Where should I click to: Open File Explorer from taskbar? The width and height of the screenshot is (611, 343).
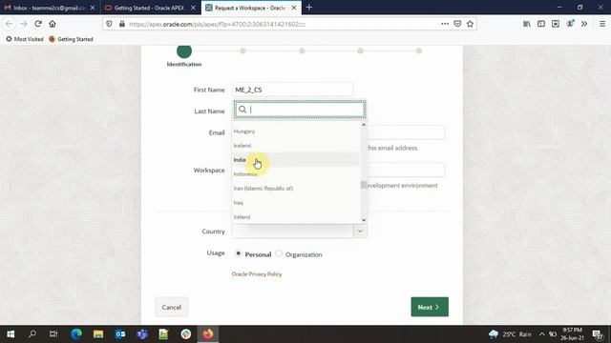point(98,334)
